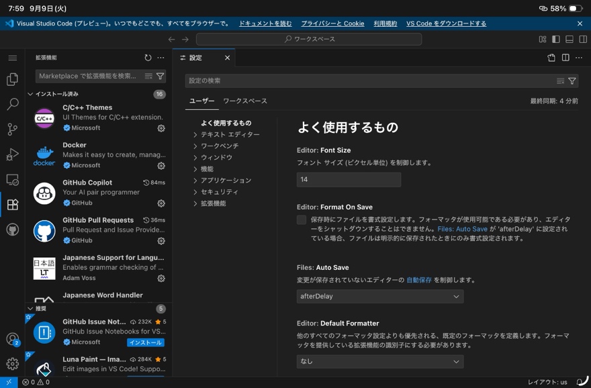Open the Source Control view
The height and width of the screenshot is (388, 591).
pos(13,129)
